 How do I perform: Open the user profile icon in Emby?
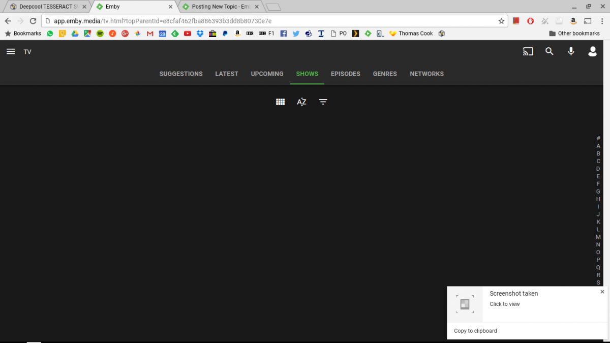[x=592, y=51]
